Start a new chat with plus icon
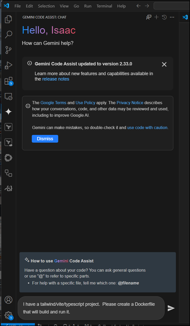Screen dimensions: 190x326 [156, 17]
